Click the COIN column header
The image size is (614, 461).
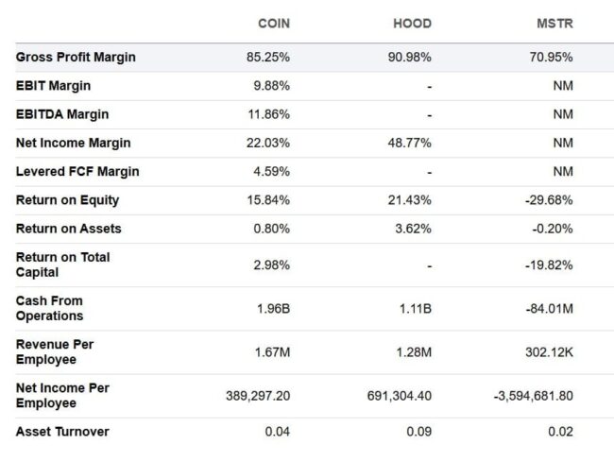click(x=274, y=24)
